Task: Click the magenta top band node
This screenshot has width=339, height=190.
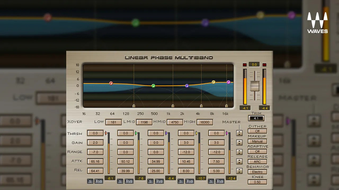Action: 229,82
